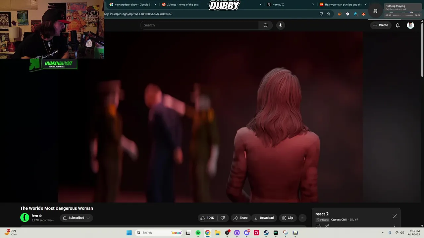The width and height of the screenshot is (424, 238).
Task: Open the Snipping Tool taskbar icon
Action: click(x=286, y=233)
